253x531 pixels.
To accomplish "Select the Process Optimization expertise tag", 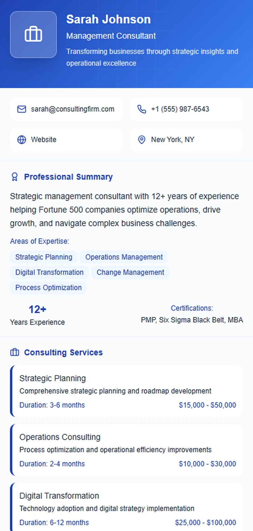I will pyautogui.click(x=48, y=288).
